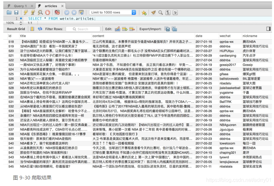Click the wechat cell ballisloveweb
The image size is (274, 186).
tap(229, 79)
